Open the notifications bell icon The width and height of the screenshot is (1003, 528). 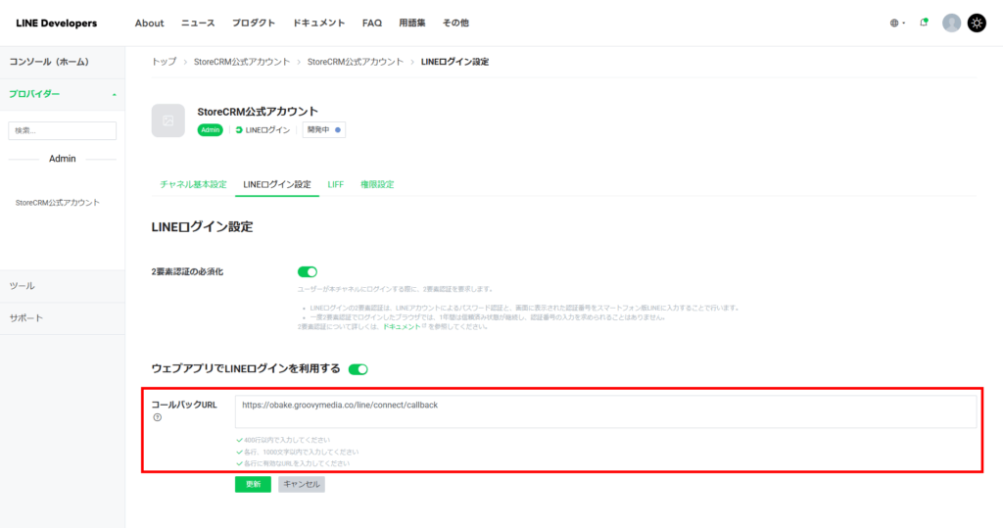pos(924,23)
